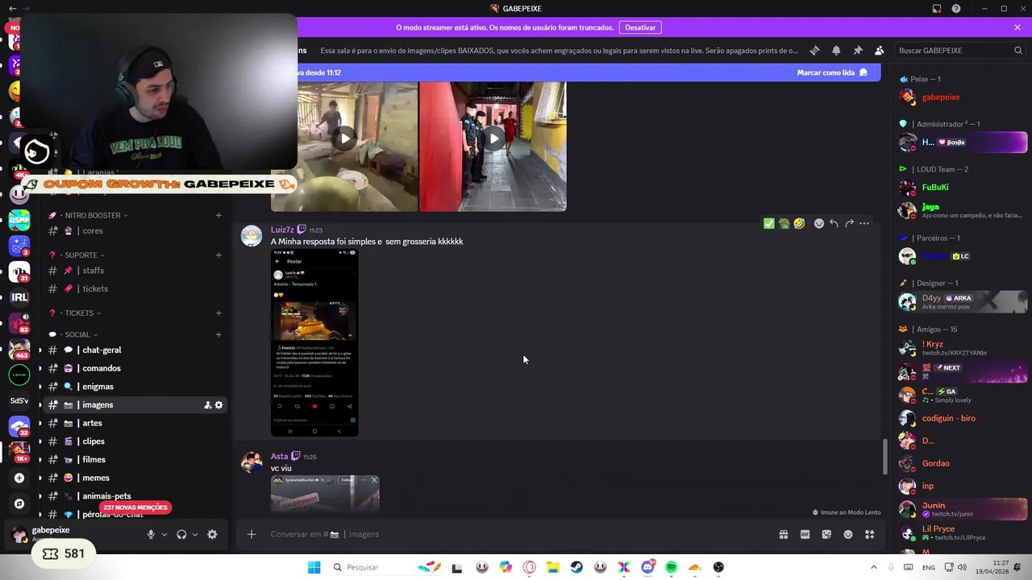
Task: Open imagens channel edit settings gear
Action: (x=218, y=405)
